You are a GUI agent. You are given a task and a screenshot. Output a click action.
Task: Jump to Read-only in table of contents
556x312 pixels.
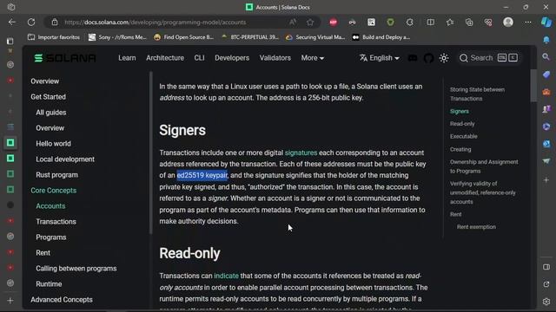pyautogui.click(x=462, y=124)
